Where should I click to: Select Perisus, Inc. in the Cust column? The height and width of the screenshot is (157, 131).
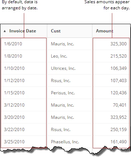point(63,93)
